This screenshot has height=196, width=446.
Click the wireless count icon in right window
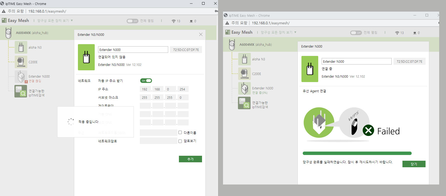click(397, 33)
